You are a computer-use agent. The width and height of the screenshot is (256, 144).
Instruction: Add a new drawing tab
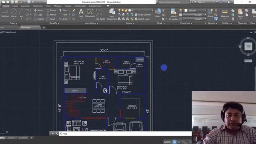(x=44, y=28)
